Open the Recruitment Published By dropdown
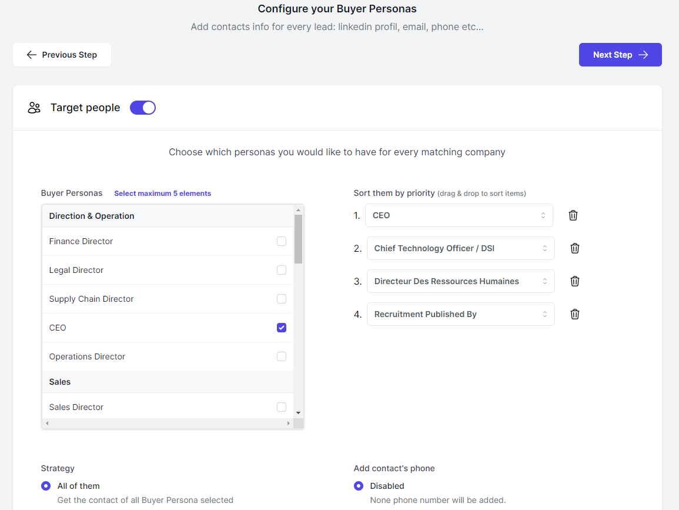Screen dimensions: 679x510 point(460,314)
